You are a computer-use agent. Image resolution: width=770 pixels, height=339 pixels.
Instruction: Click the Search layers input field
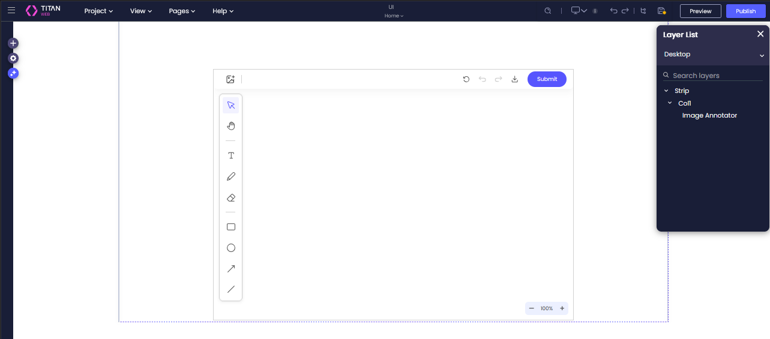coord(713,76)
